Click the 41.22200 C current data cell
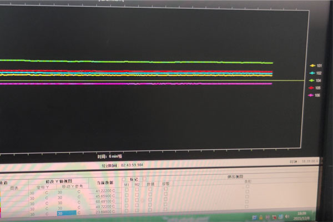333x222 pixels. 105,190
